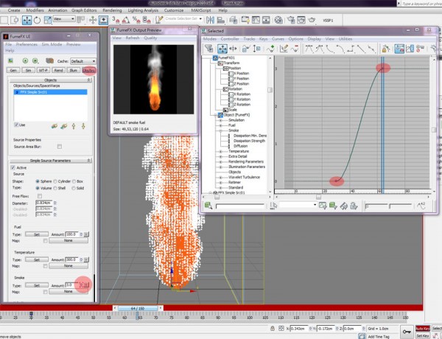Select Slide Keys tool in Track View
The width and height of the screenshot is (442, 339).
click(x=233, y=49)
